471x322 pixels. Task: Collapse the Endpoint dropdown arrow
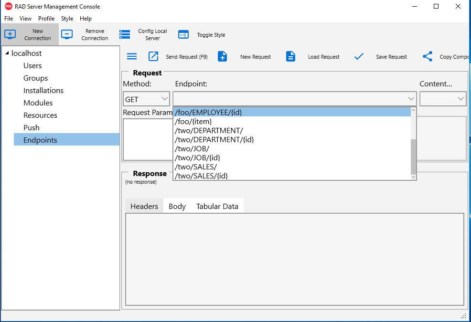coord(411,99)
